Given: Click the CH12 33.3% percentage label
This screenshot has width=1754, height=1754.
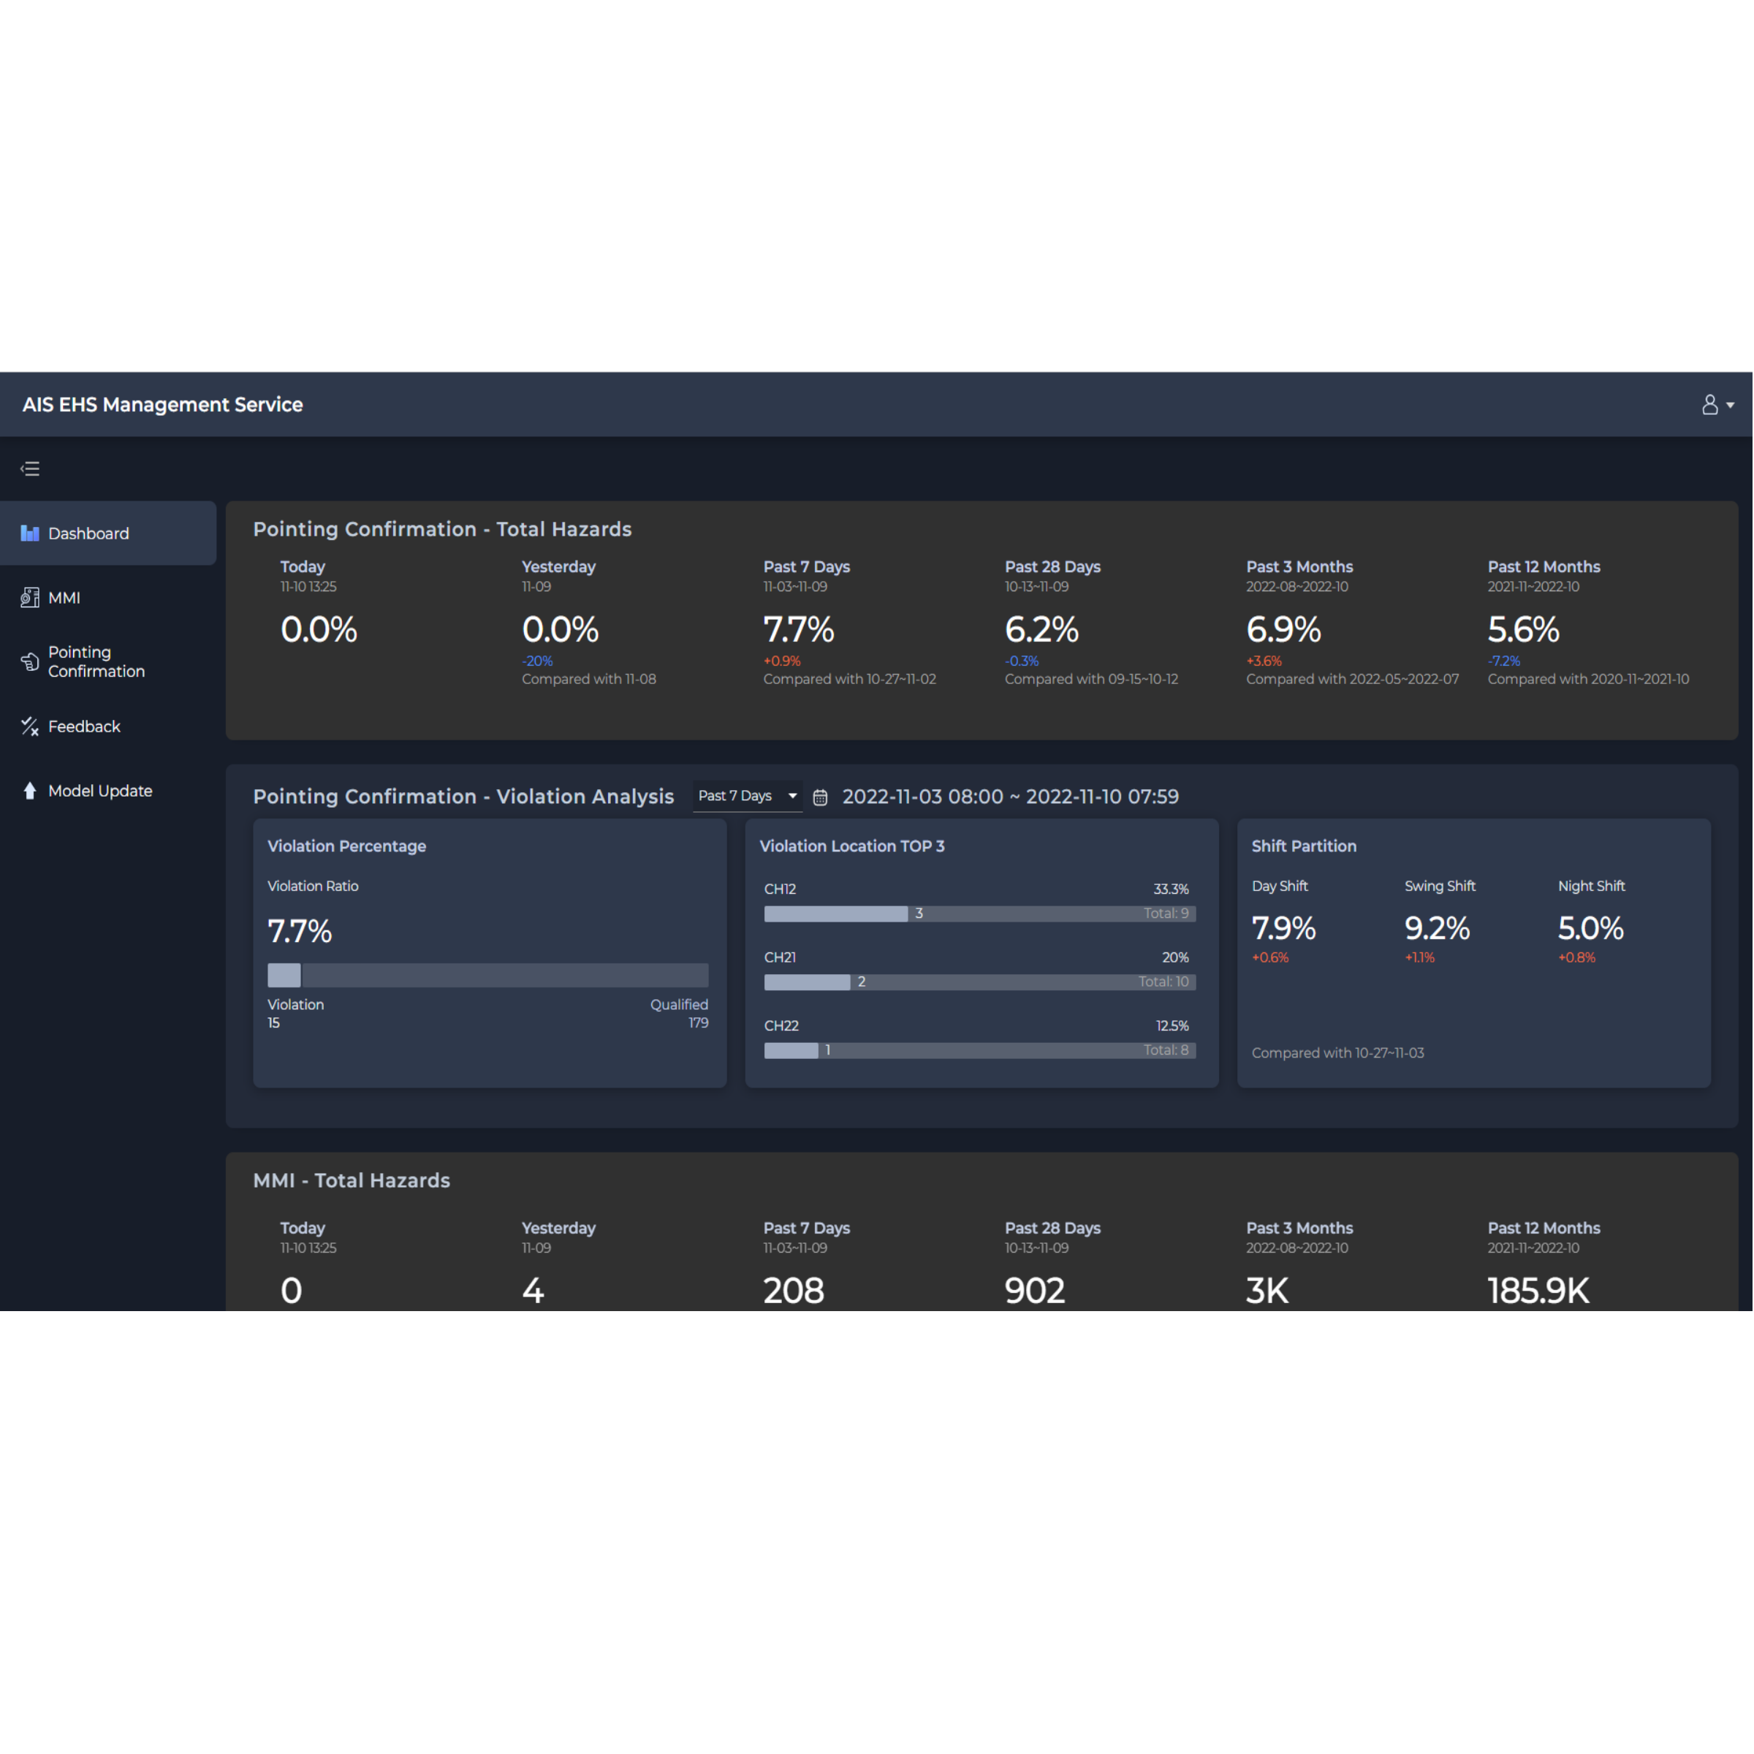Looking at the screenshot, I should [x=1170, y=889].
